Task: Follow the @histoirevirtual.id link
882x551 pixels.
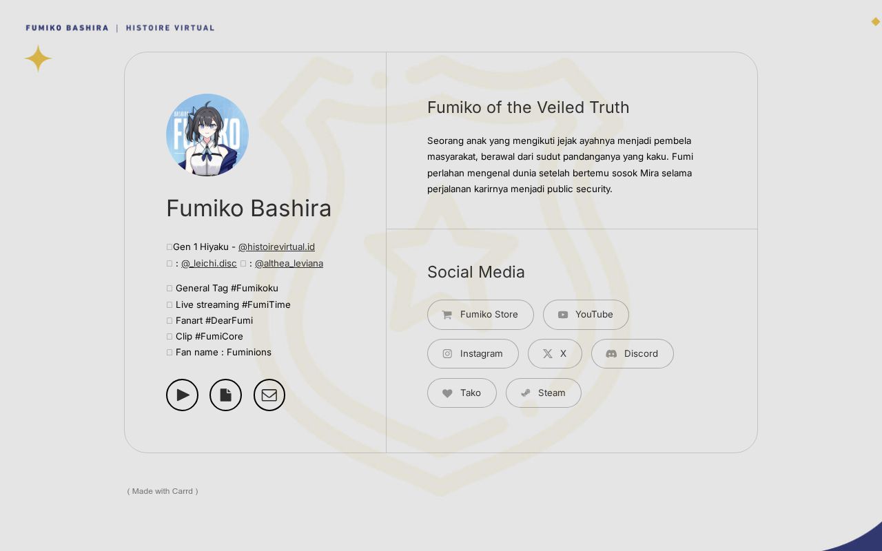Action: coord(276,247)
